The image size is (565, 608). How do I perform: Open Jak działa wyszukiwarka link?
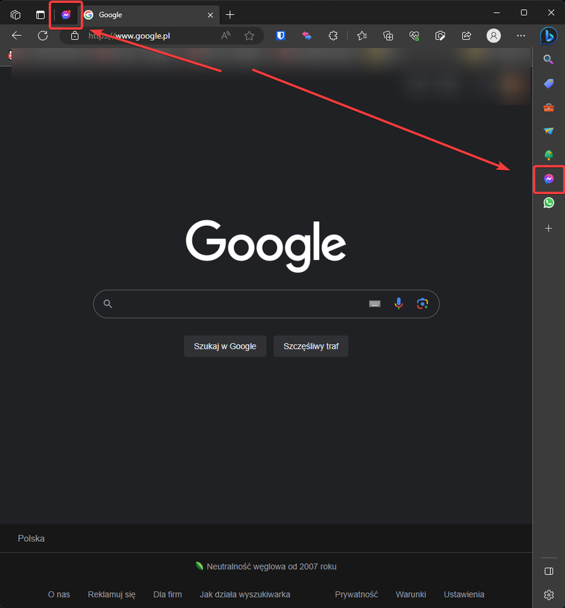pyautogui.click(x=245, y=595)
